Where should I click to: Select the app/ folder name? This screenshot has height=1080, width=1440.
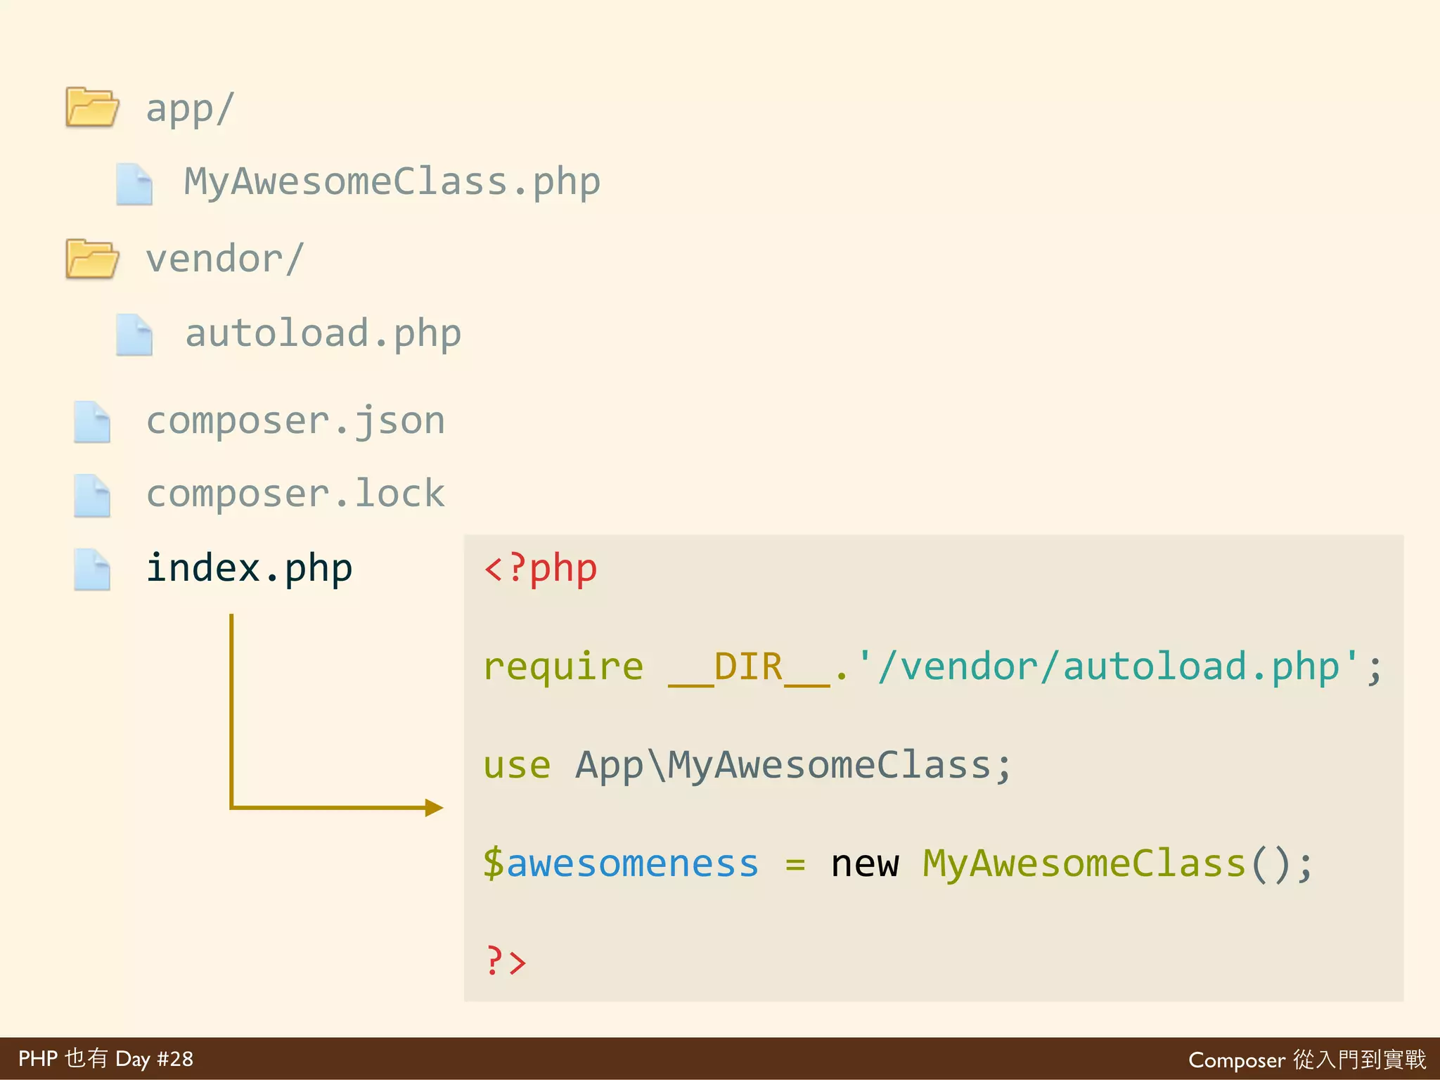(x=190, y=109)
